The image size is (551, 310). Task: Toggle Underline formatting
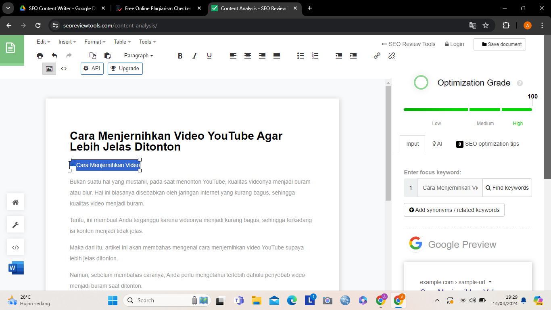tap(209, 56)
